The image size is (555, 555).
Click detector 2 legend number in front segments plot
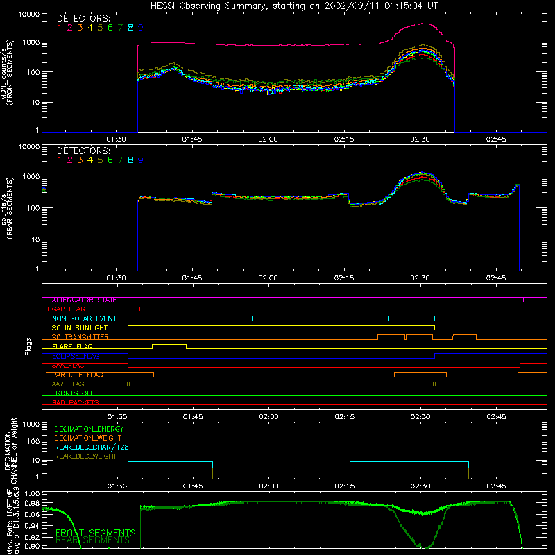point(70,28)
